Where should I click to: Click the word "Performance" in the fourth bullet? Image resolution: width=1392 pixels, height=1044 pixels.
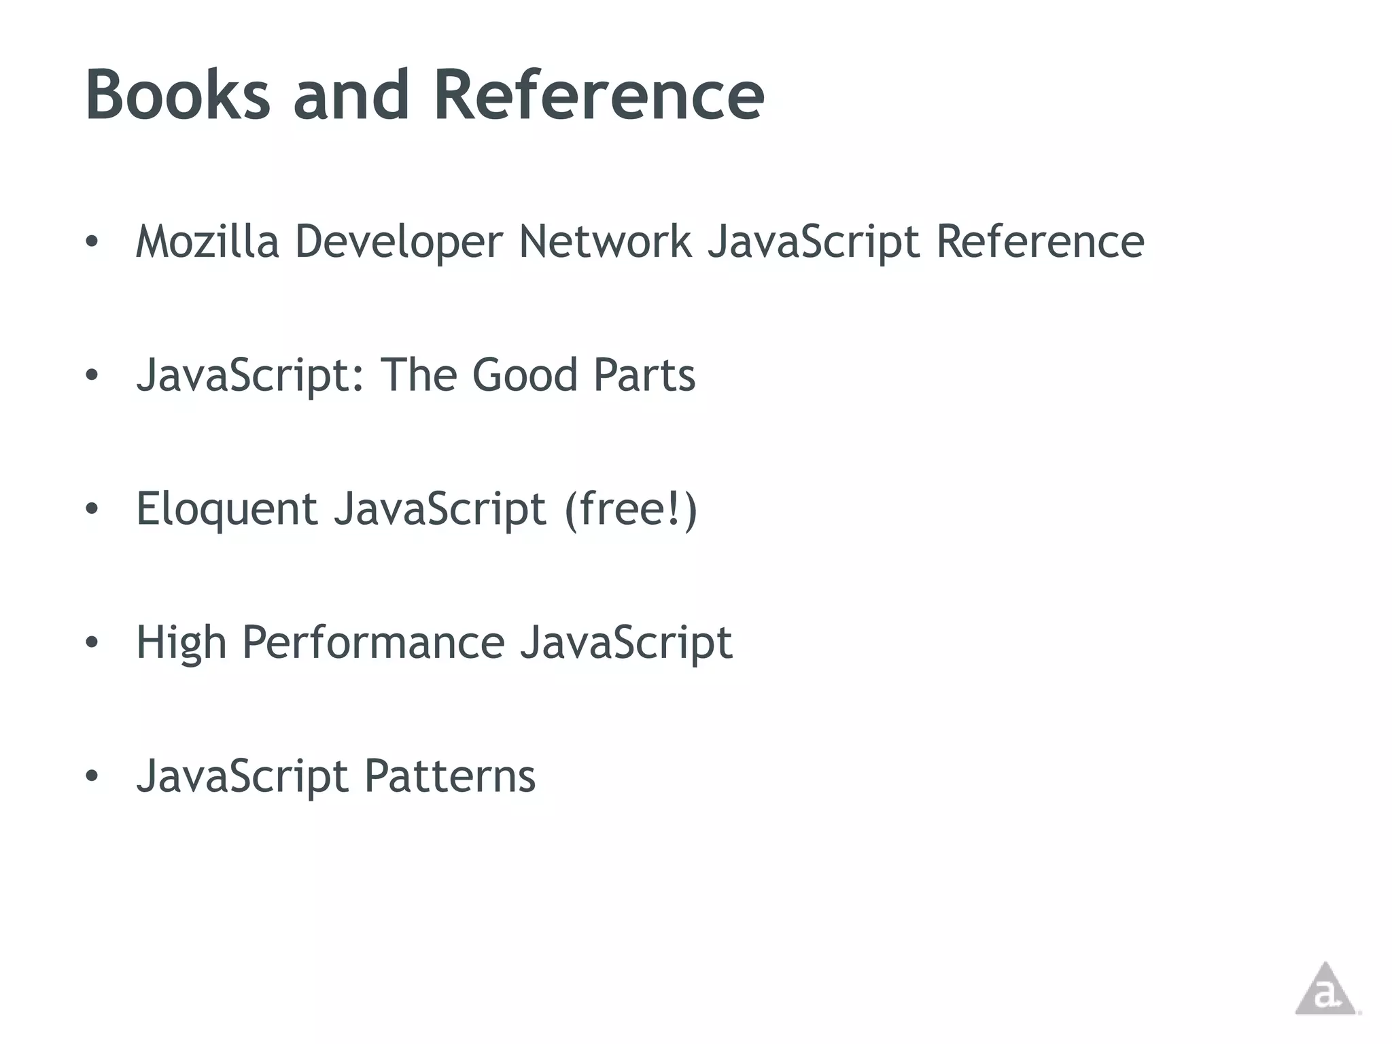click(x=373, y=642)
